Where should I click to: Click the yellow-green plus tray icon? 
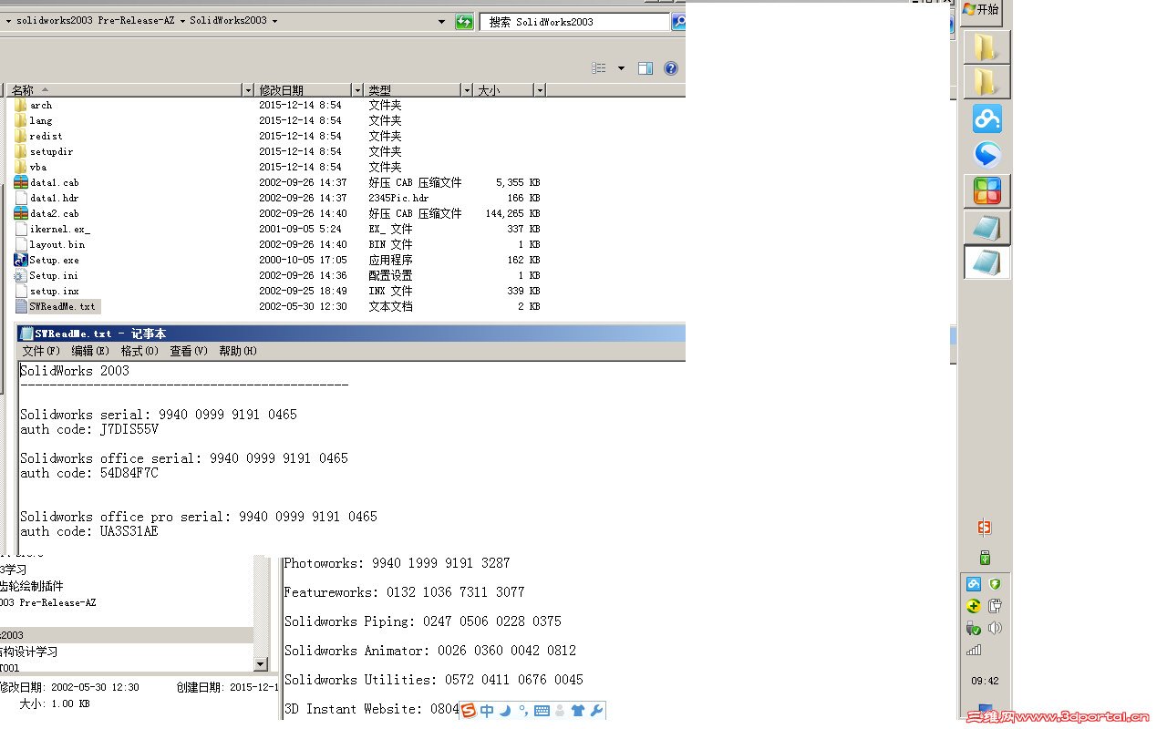974,606
